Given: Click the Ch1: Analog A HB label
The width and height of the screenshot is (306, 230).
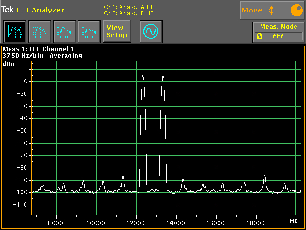Looking at the screenshot, I should click(129, 7).
